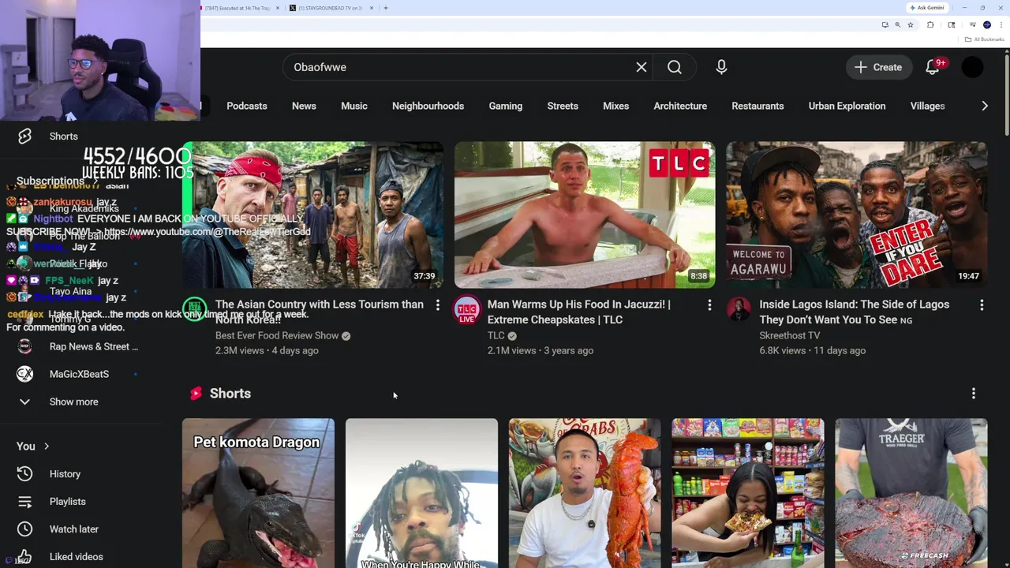The image size is (1010, 568).
Task: Select the Restaurants filter chip
Action: (757, 106)
